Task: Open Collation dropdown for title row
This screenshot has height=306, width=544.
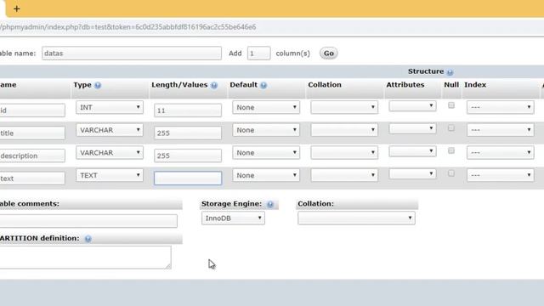Action: point(344,130)
